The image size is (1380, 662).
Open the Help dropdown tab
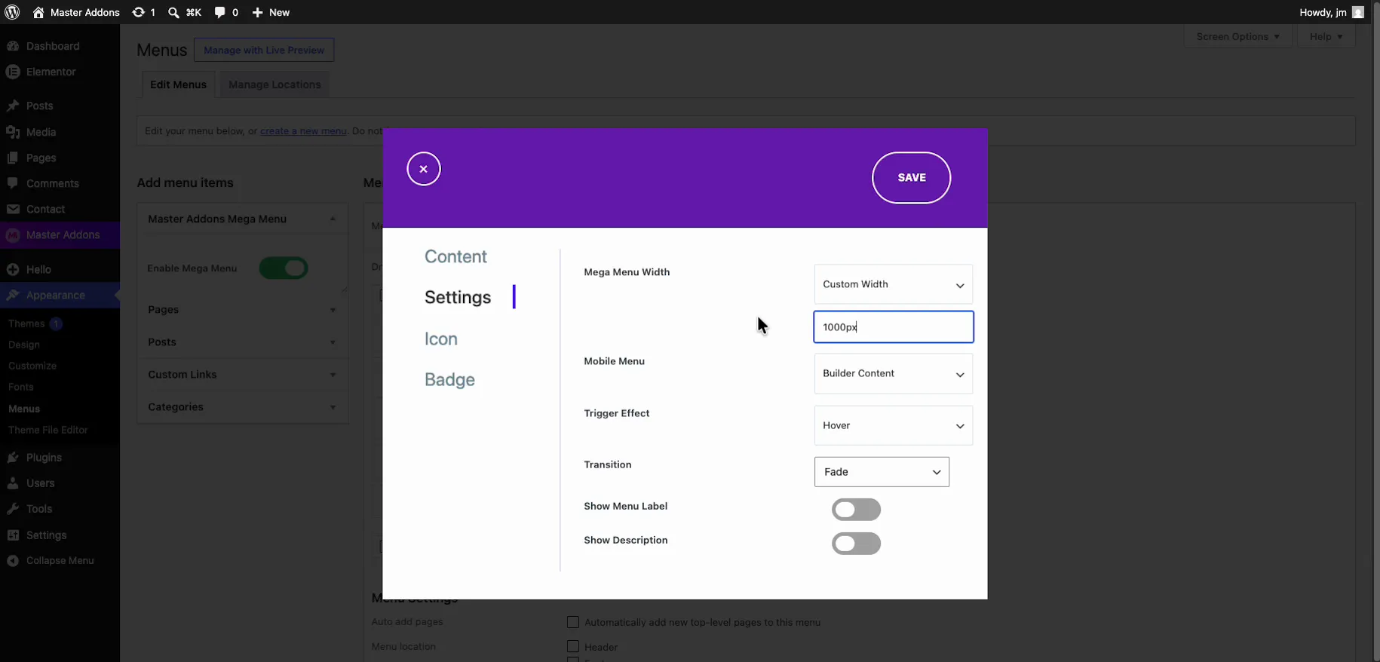[1326, 36]
